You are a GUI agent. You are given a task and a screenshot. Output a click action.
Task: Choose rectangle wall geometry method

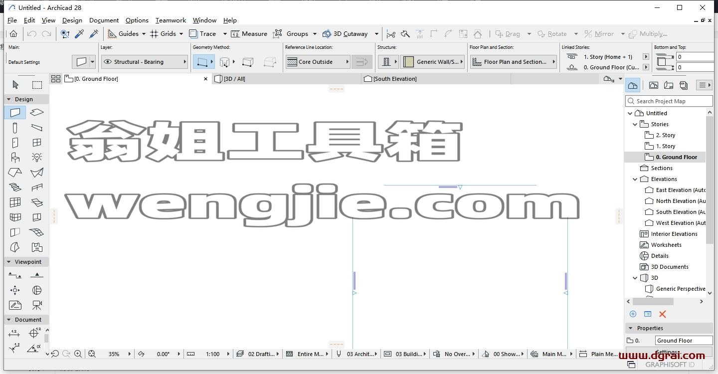point(247,62)
